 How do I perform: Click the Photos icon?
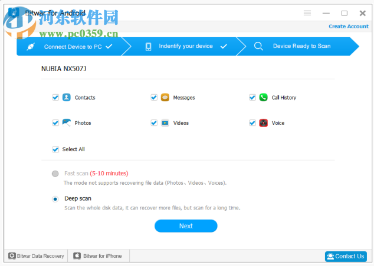[x=67, y=123]
